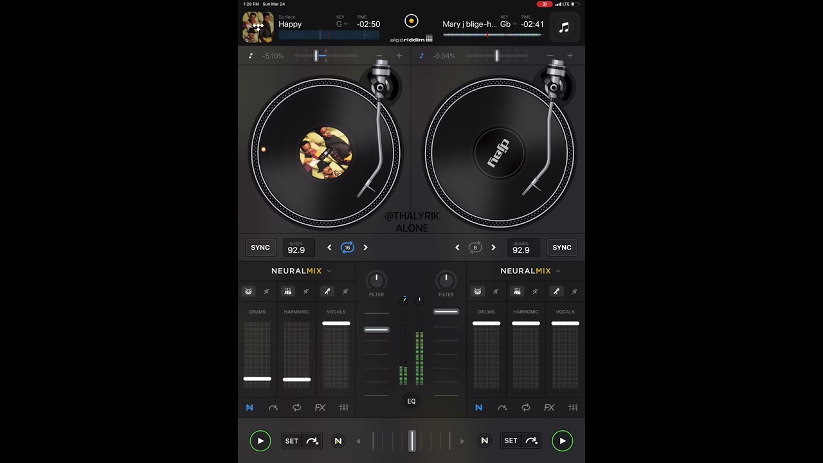Switch to the cue points tab on Happy deck
This screenshot has height=463, width=823.
(x=273, y=408)
